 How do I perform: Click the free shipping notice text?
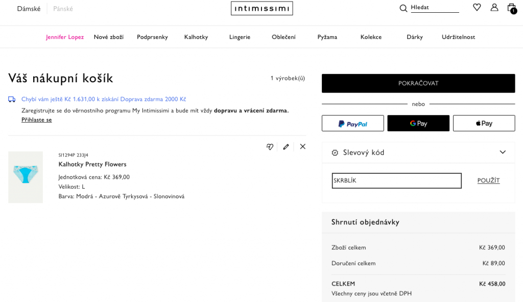104,99
